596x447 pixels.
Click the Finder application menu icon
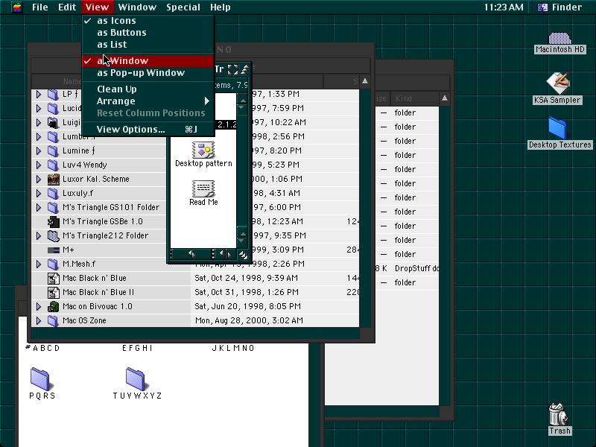coord(542,7)
